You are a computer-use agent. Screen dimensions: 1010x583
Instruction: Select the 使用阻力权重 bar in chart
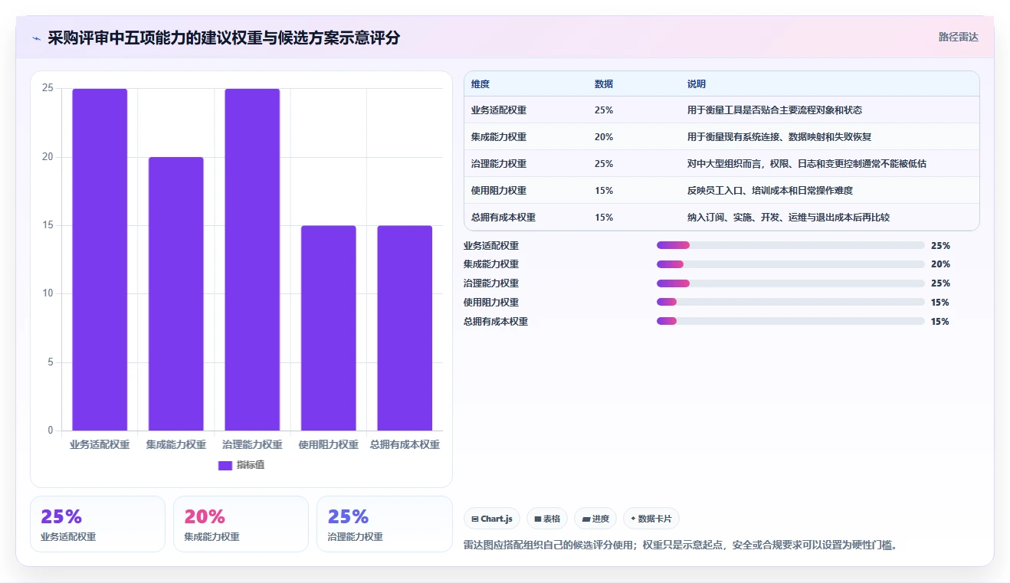328,328
